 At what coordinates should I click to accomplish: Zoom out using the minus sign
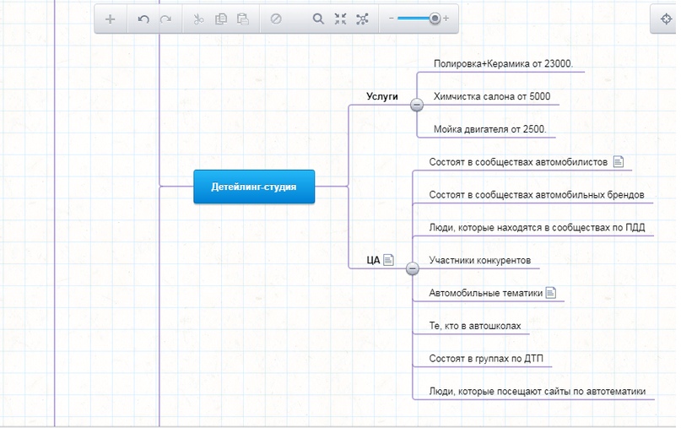[392, 19]
